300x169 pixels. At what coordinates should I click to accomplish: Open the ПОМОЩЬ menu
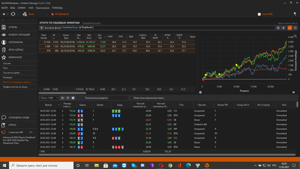point(57,8)
